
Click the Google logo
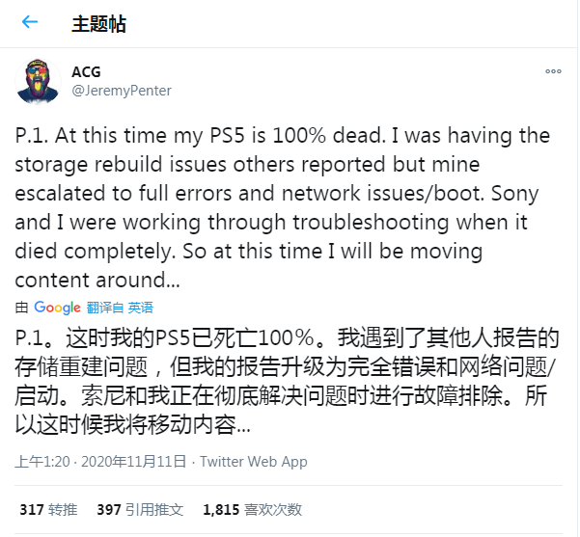click(57, 308)
